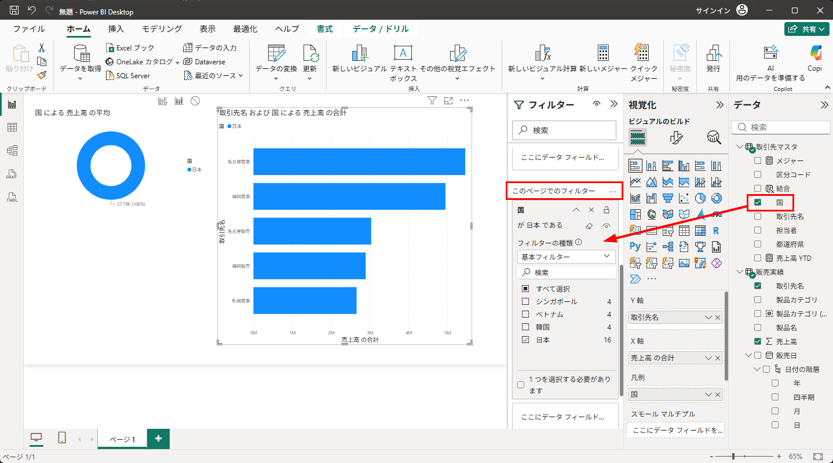The image size is (833, 463).
Task: Open the 最適化 ribbon tab
Action: point(246,29)
